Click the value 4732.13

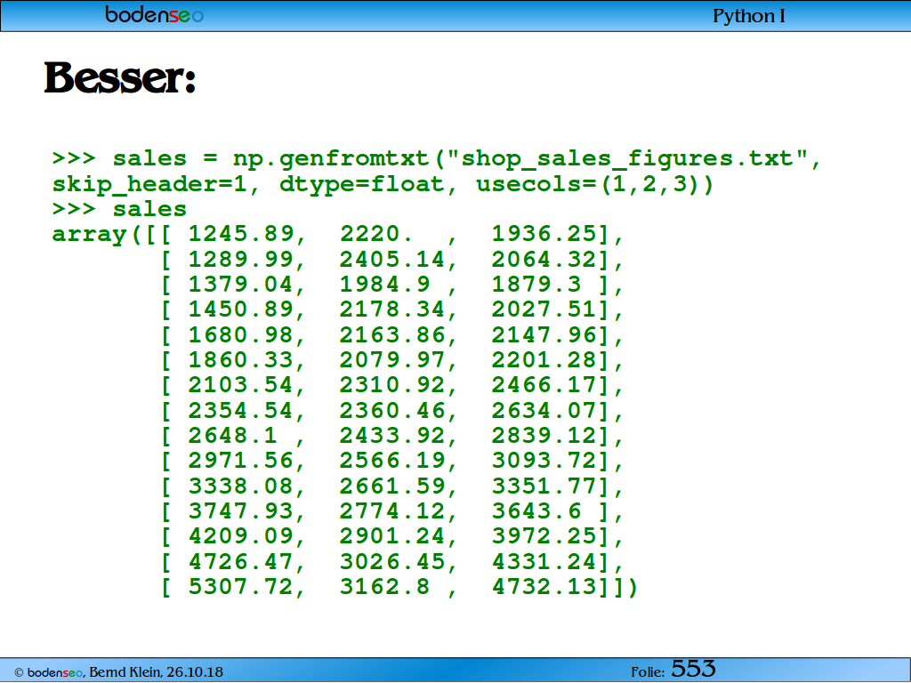click(x=544, y=586)
